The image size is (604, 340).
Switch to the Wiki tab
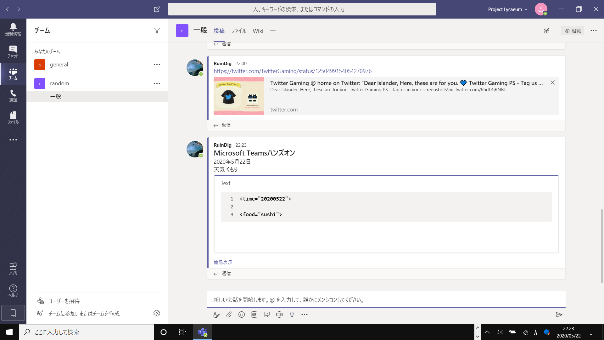coord(258,31)
